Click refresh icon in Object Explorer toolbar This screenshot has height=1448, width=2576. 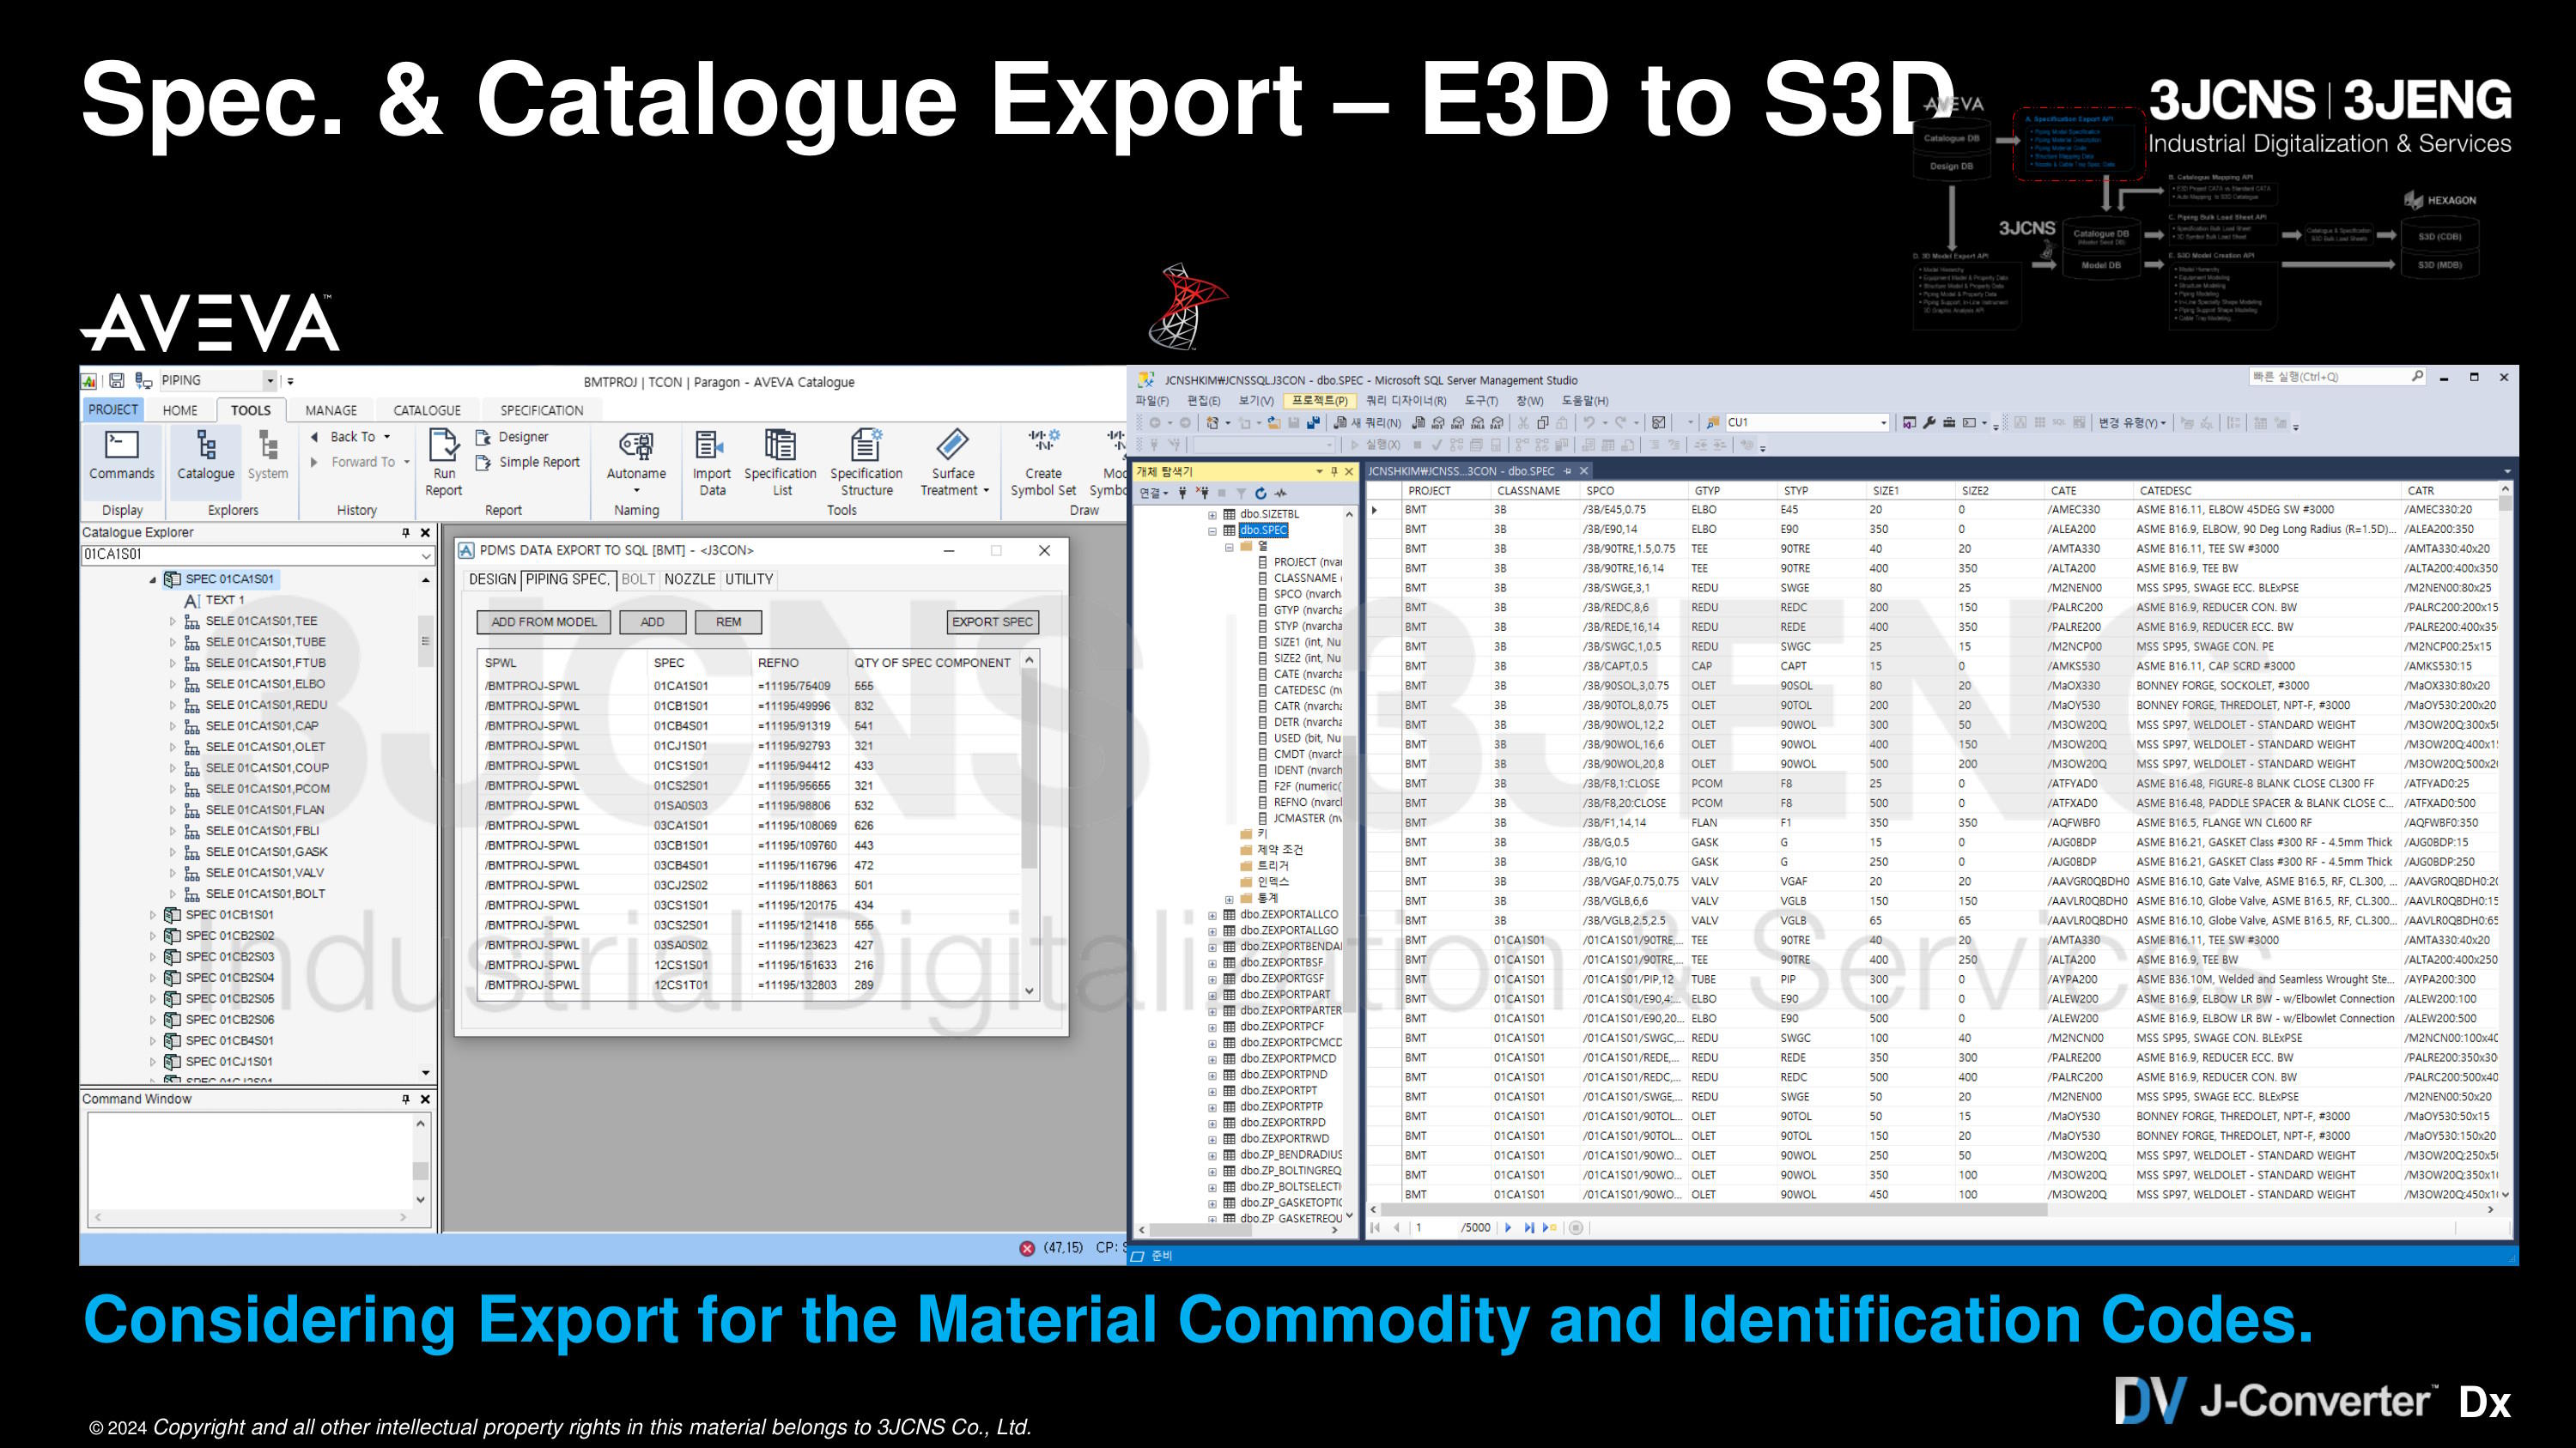click(x=1261, y=493)
